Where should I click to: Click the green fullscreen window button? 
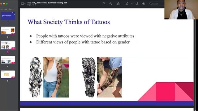(7, 4)
